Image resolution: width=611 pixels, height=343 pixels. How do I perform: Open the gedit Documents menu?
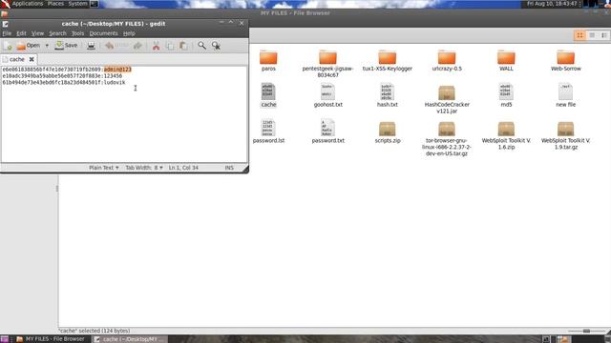[x=103, y=33]
